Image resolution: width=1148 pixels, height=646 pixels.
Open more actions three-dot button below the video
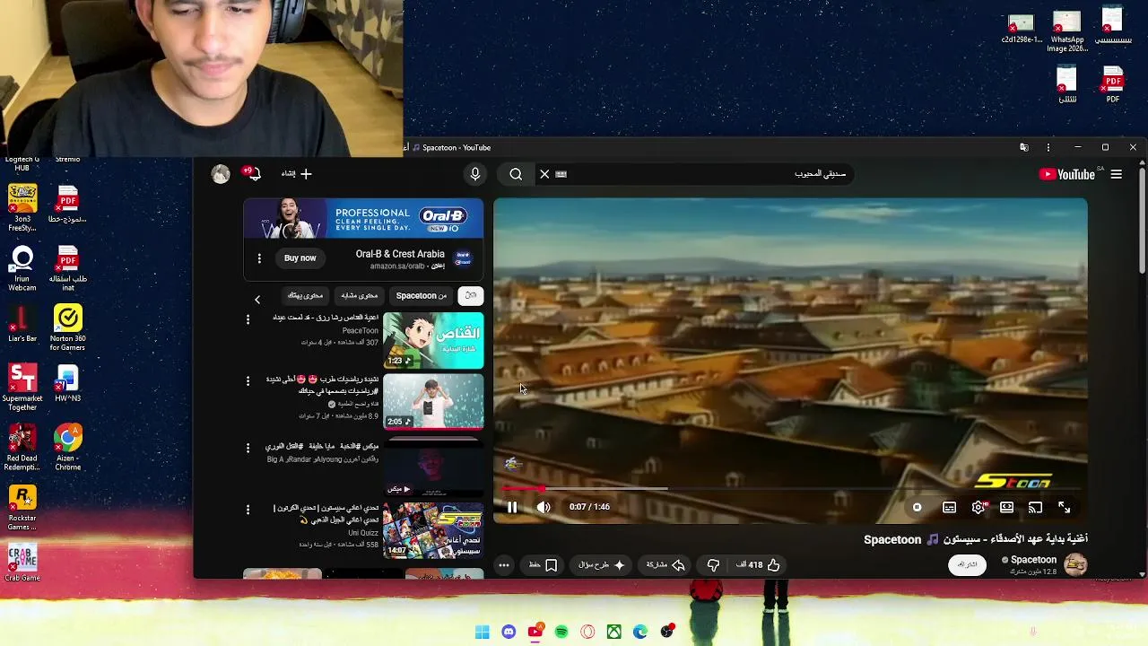click(504, 564)
